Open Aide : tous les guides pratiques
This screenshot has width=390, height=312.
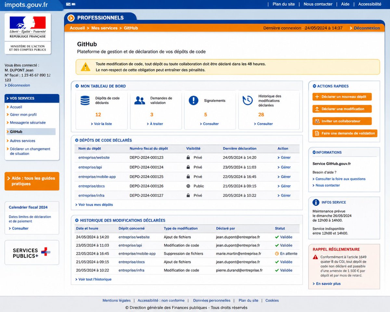(32, 181)
